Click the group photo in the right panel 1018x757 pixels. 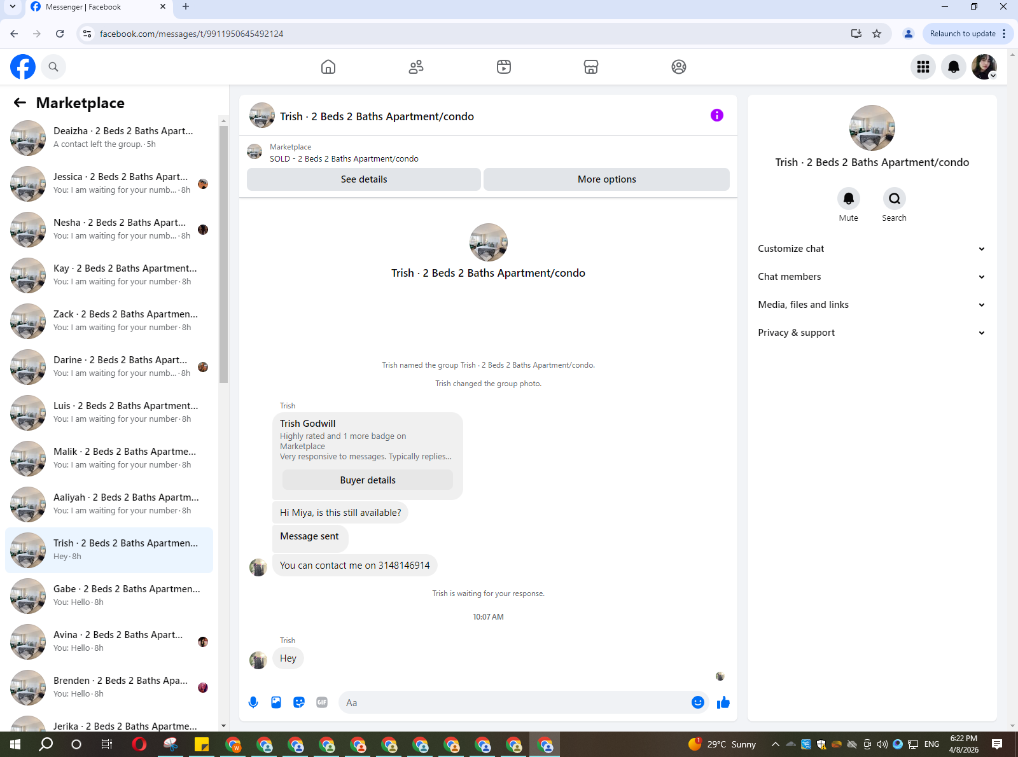[872, 128]
